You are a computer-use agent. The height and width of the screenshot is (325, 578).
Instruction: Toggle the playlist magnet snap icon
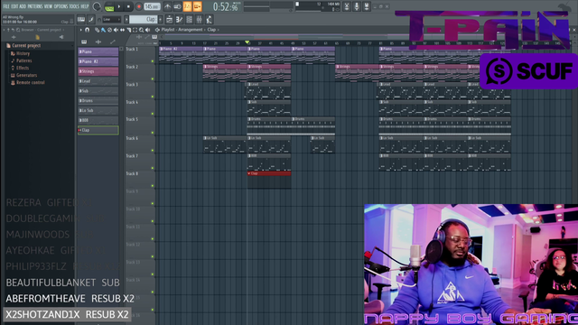click(88, 30)
